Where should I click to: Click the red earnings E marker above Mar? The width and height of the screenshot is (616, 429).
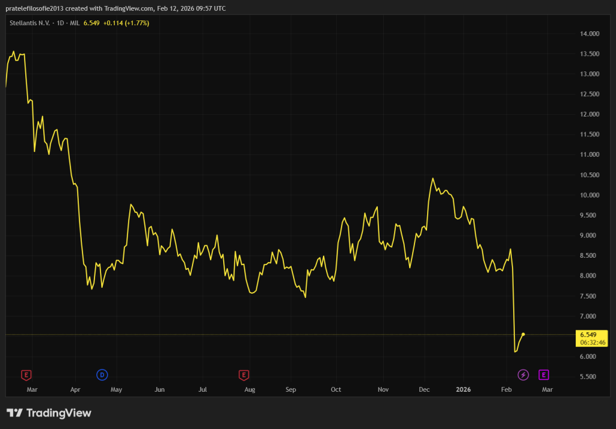(x=26, y=375)
